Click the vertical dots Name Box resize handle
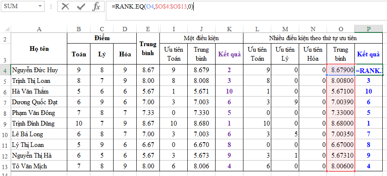Image resolution: width=387 pixels, height=176 pixels. coord(51,7)
